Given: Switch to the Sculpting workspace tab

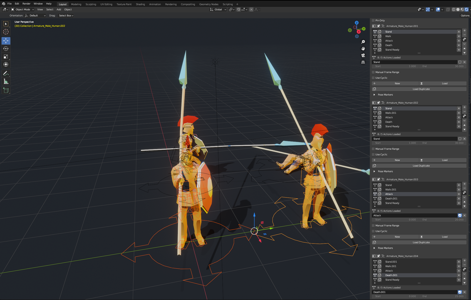Looking at the screenshot, I should click(91, 4).
